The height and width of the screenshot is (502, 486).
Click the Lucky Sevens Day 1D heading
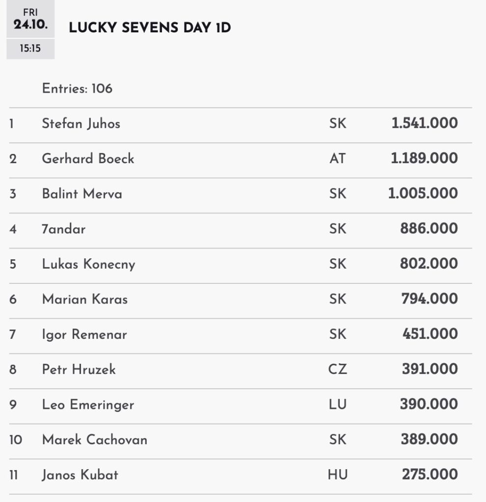point(150,28)
